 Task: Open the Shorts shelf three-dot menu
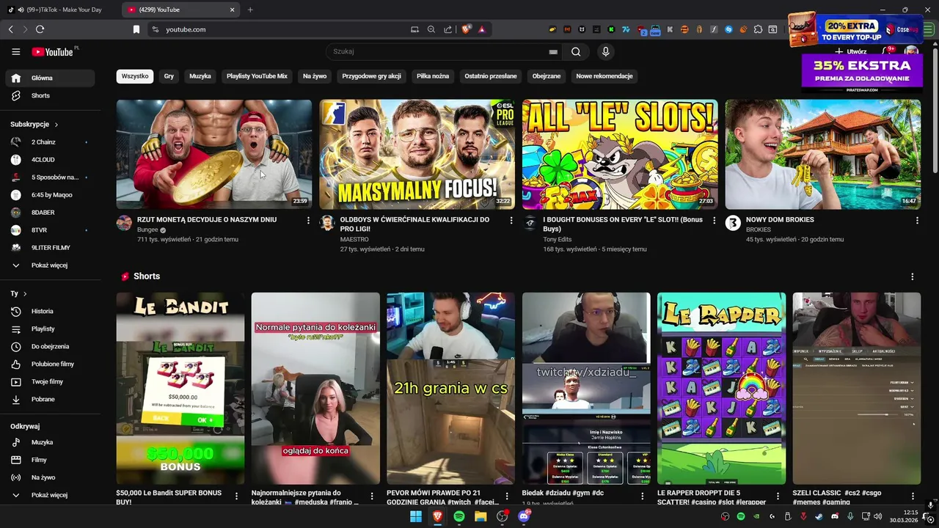tap(913, 276)
